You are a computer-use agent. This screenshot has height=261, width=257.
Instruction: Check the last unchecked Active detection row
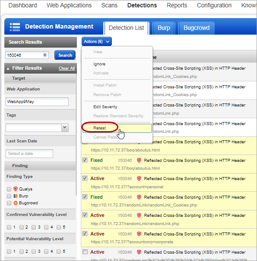coord(85,251)
